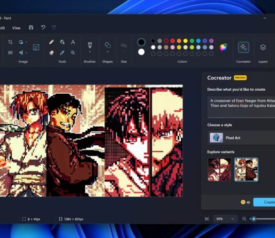
Task: Select the Pencil tool
Action: 51,42
